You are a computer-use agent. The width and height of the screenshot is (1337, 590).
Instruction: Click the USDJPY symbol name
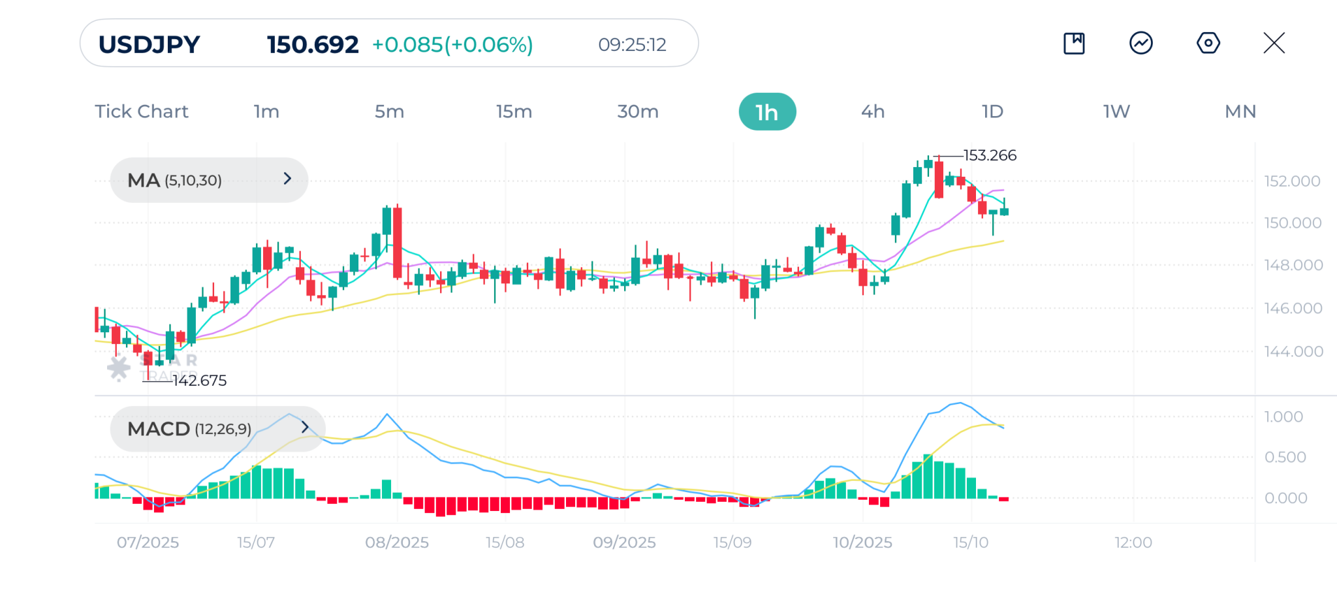pyautogui.click(x=149, y=44)
